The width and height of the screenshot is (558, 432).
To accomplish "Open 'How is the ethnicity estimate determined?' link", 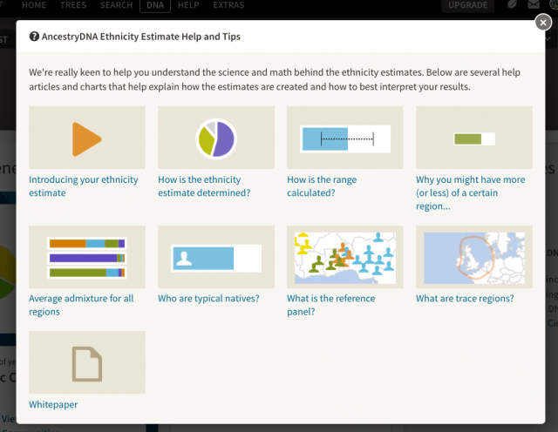I will [x=204, y=186].
